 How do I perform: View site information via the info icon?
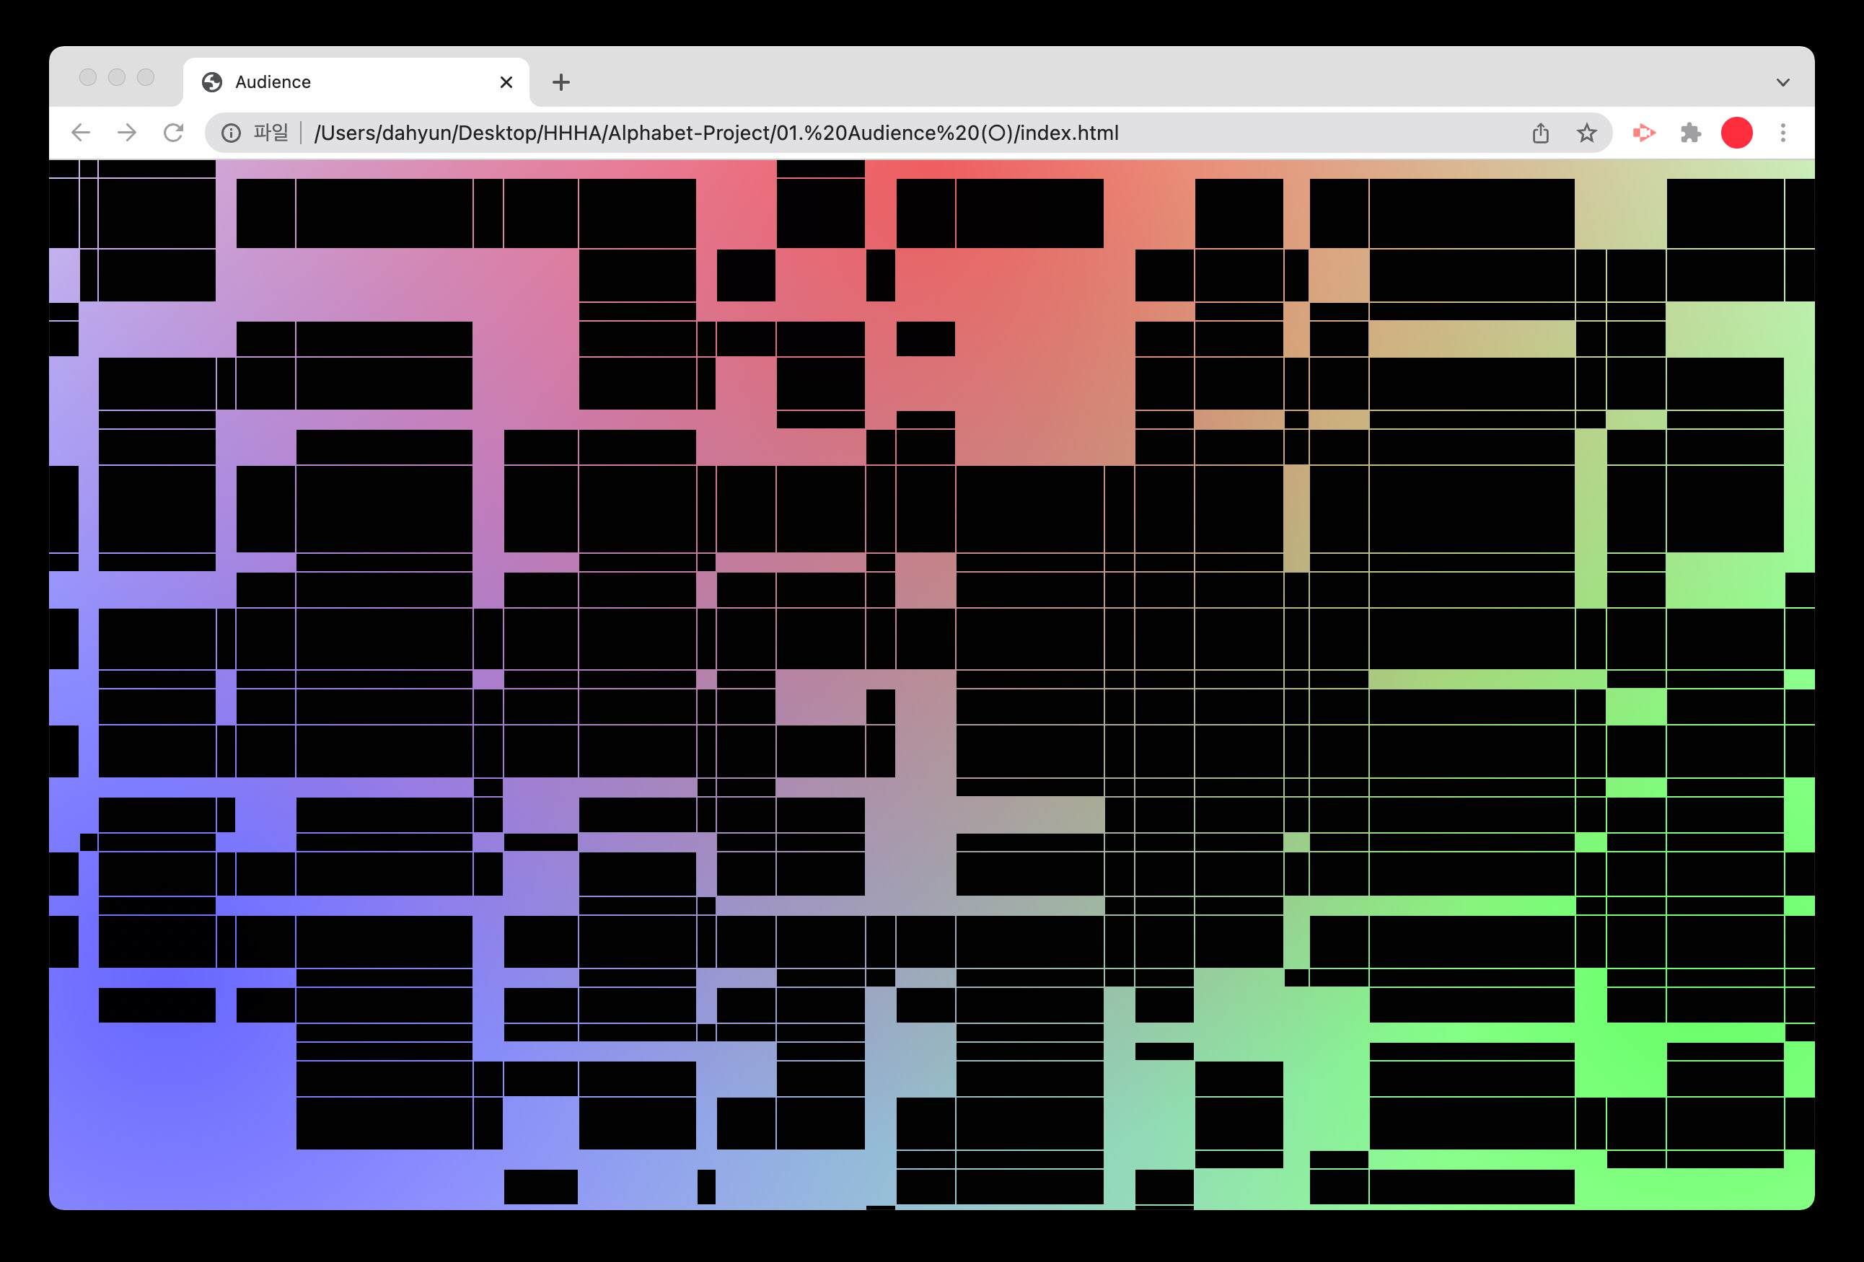231,133
